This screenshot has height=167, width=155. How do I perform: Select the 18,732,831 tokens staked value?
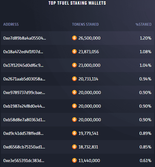(x=88, y=147)
